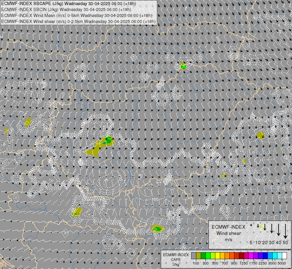The height and width of the screenshot is (269, 292).
Task: Select the dark green CAPE legend swatch
Action: [x=203, y=256]
